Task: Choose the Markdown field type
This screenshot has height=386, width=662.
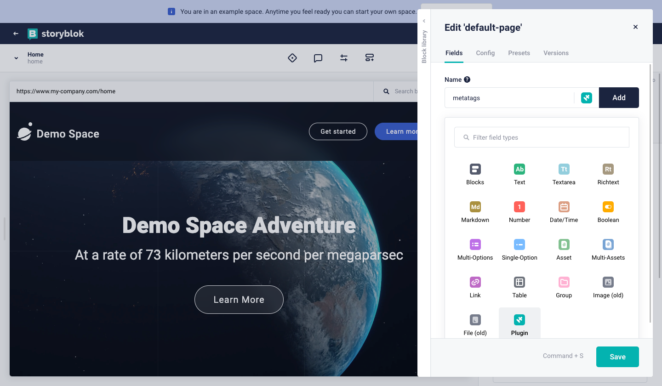Action: (x=475, y=212)
